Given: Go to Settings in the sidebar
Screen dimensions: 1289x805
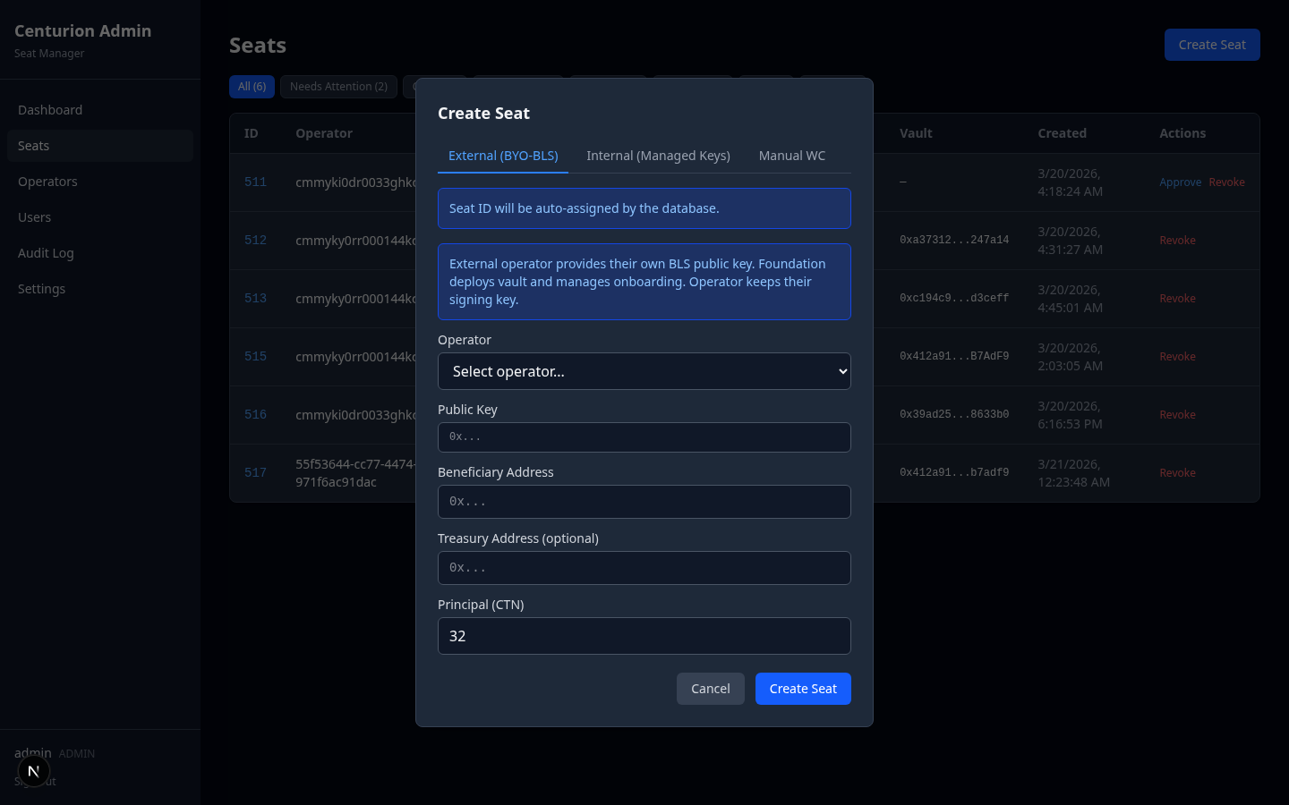Looking at the screenshot, I should pyautogui.click(x=41, y=288).
